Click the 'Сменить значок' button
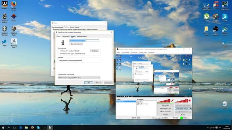232x130 pixels. (76, 44)
